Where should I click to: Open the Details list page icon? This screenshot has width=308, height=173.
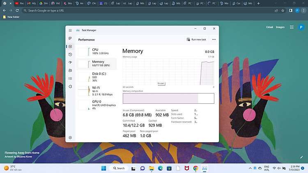tap(70, 78)
